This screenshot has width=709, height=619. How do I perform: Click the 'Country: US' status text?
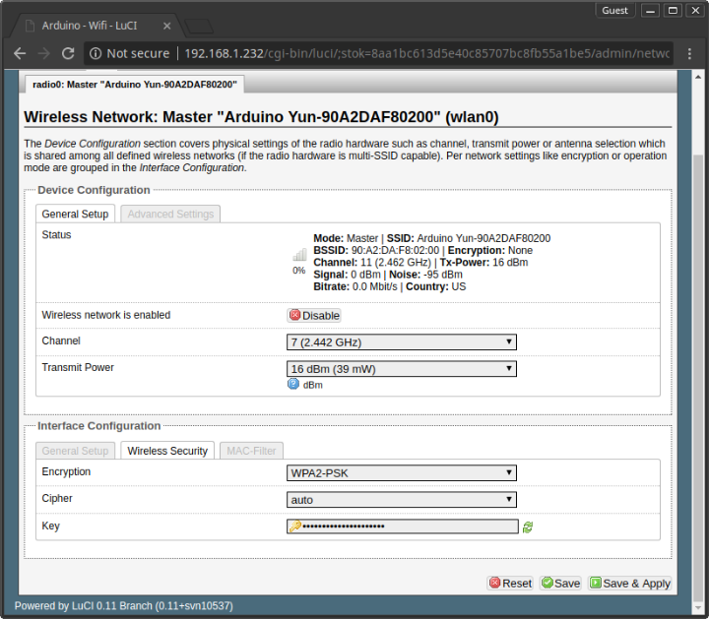436,286
